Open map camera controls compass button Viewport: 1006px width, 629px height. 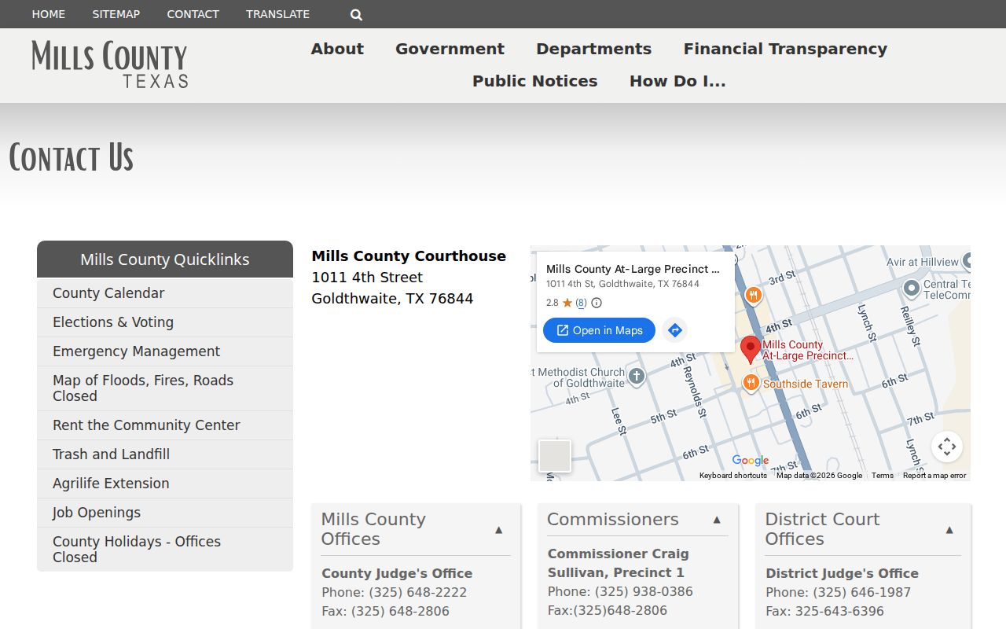[947, 447]
